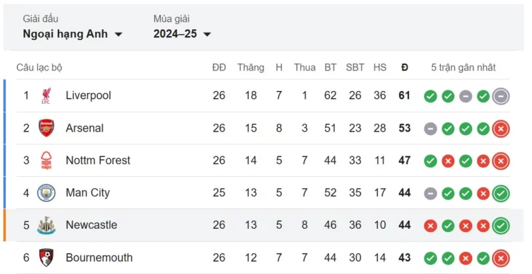Open the Arsenal team link

[84, 128]
